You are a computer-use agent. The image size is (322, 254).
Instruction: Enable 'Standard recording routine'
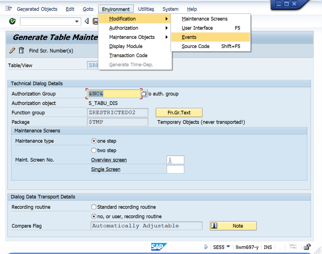click(94, 207)
